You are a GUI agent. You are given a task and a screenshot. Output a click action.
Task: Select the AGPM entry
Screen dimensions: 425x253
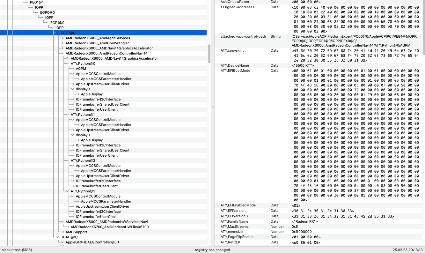pyautogui.click(x=81, y=69)
